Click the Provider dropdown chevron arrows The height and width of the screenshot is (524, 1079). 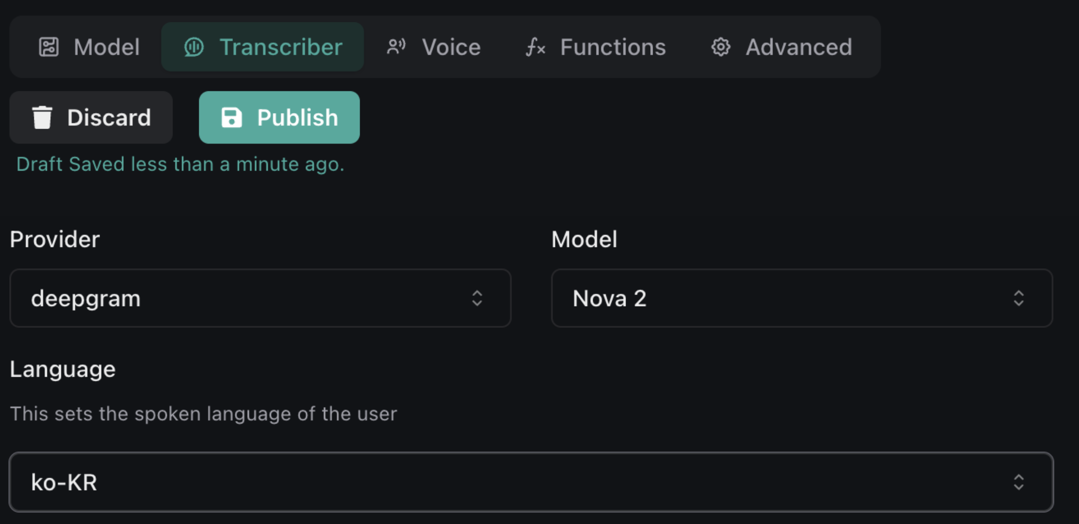[477, 298]
